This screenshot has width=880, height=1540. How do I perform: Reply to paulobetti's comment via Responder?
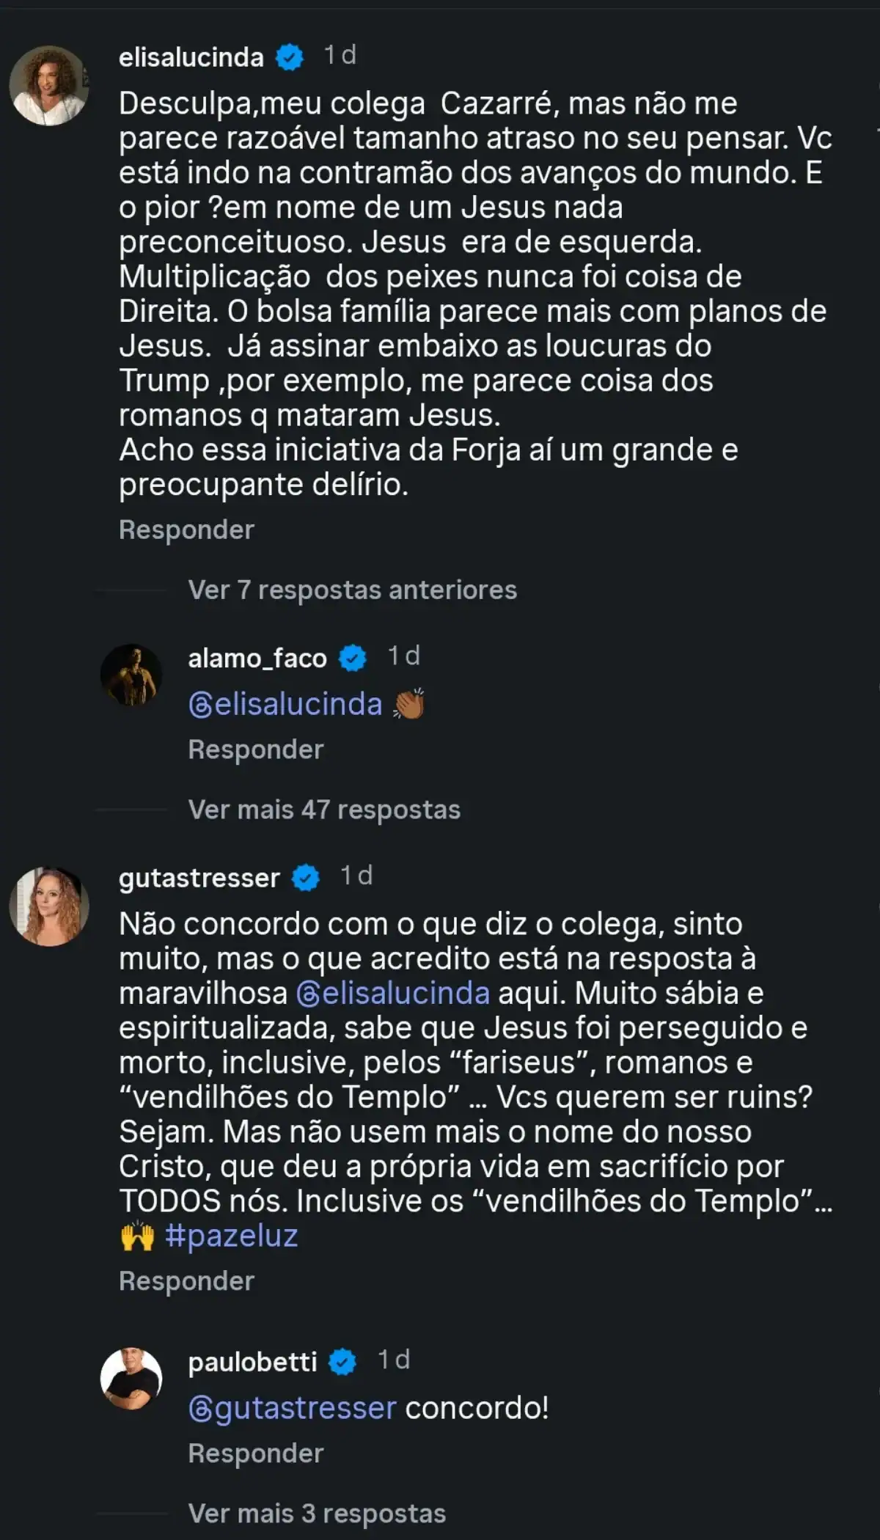(x=255, y=1453)
